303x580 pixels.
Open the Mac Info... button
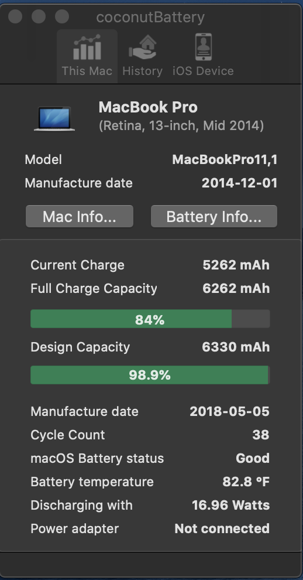coord(80,216)
